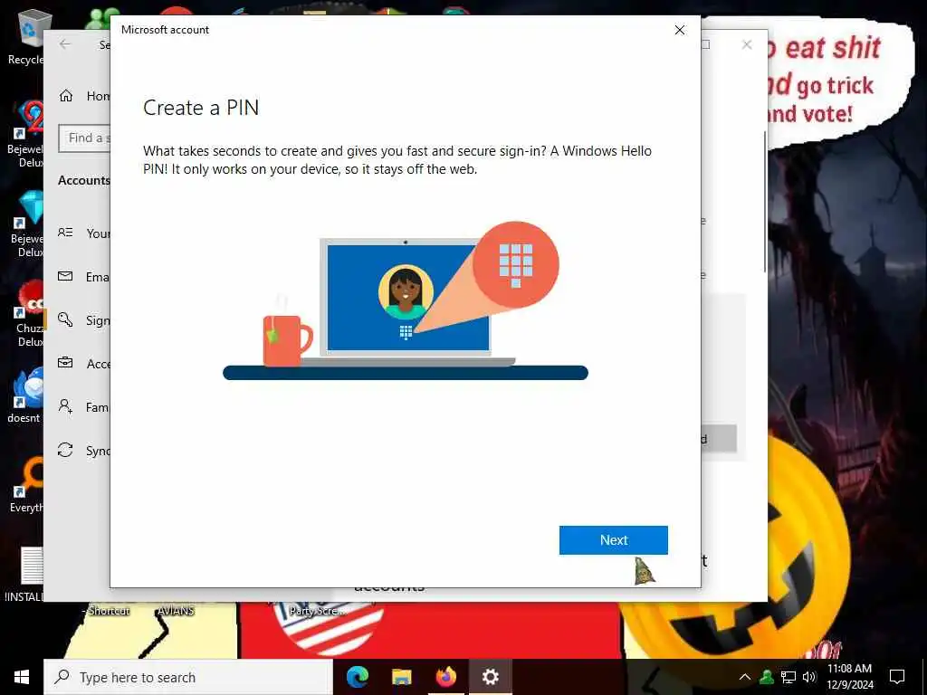The height and width of the screenshot is (695, 927).
Task: Select the Settings gear taskbar button
Action: (491, 677)
